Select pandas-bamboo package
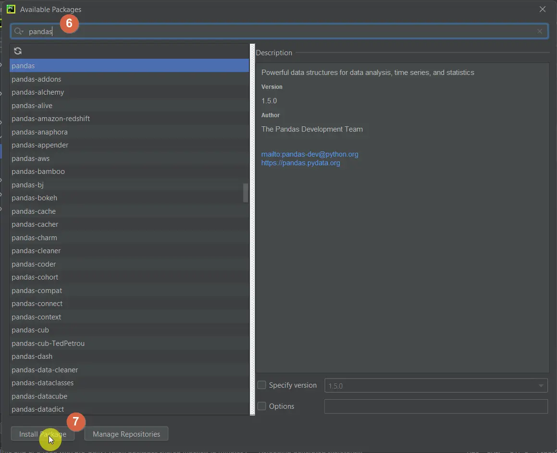 pos(129,171)
